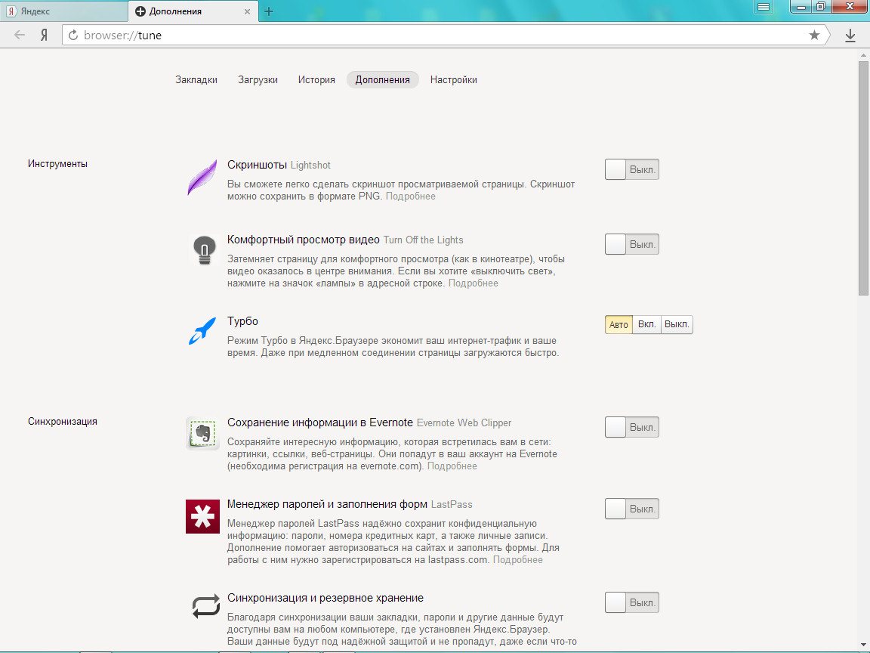The image size is (870, 653).
Task: Open the Настройки section
Action: coord(454,80)
